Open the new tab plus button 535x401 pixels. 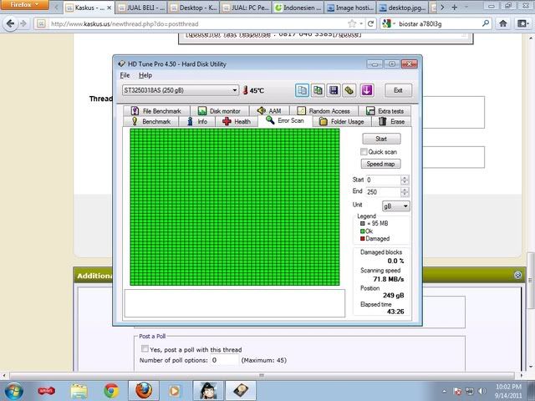(455, 8)
